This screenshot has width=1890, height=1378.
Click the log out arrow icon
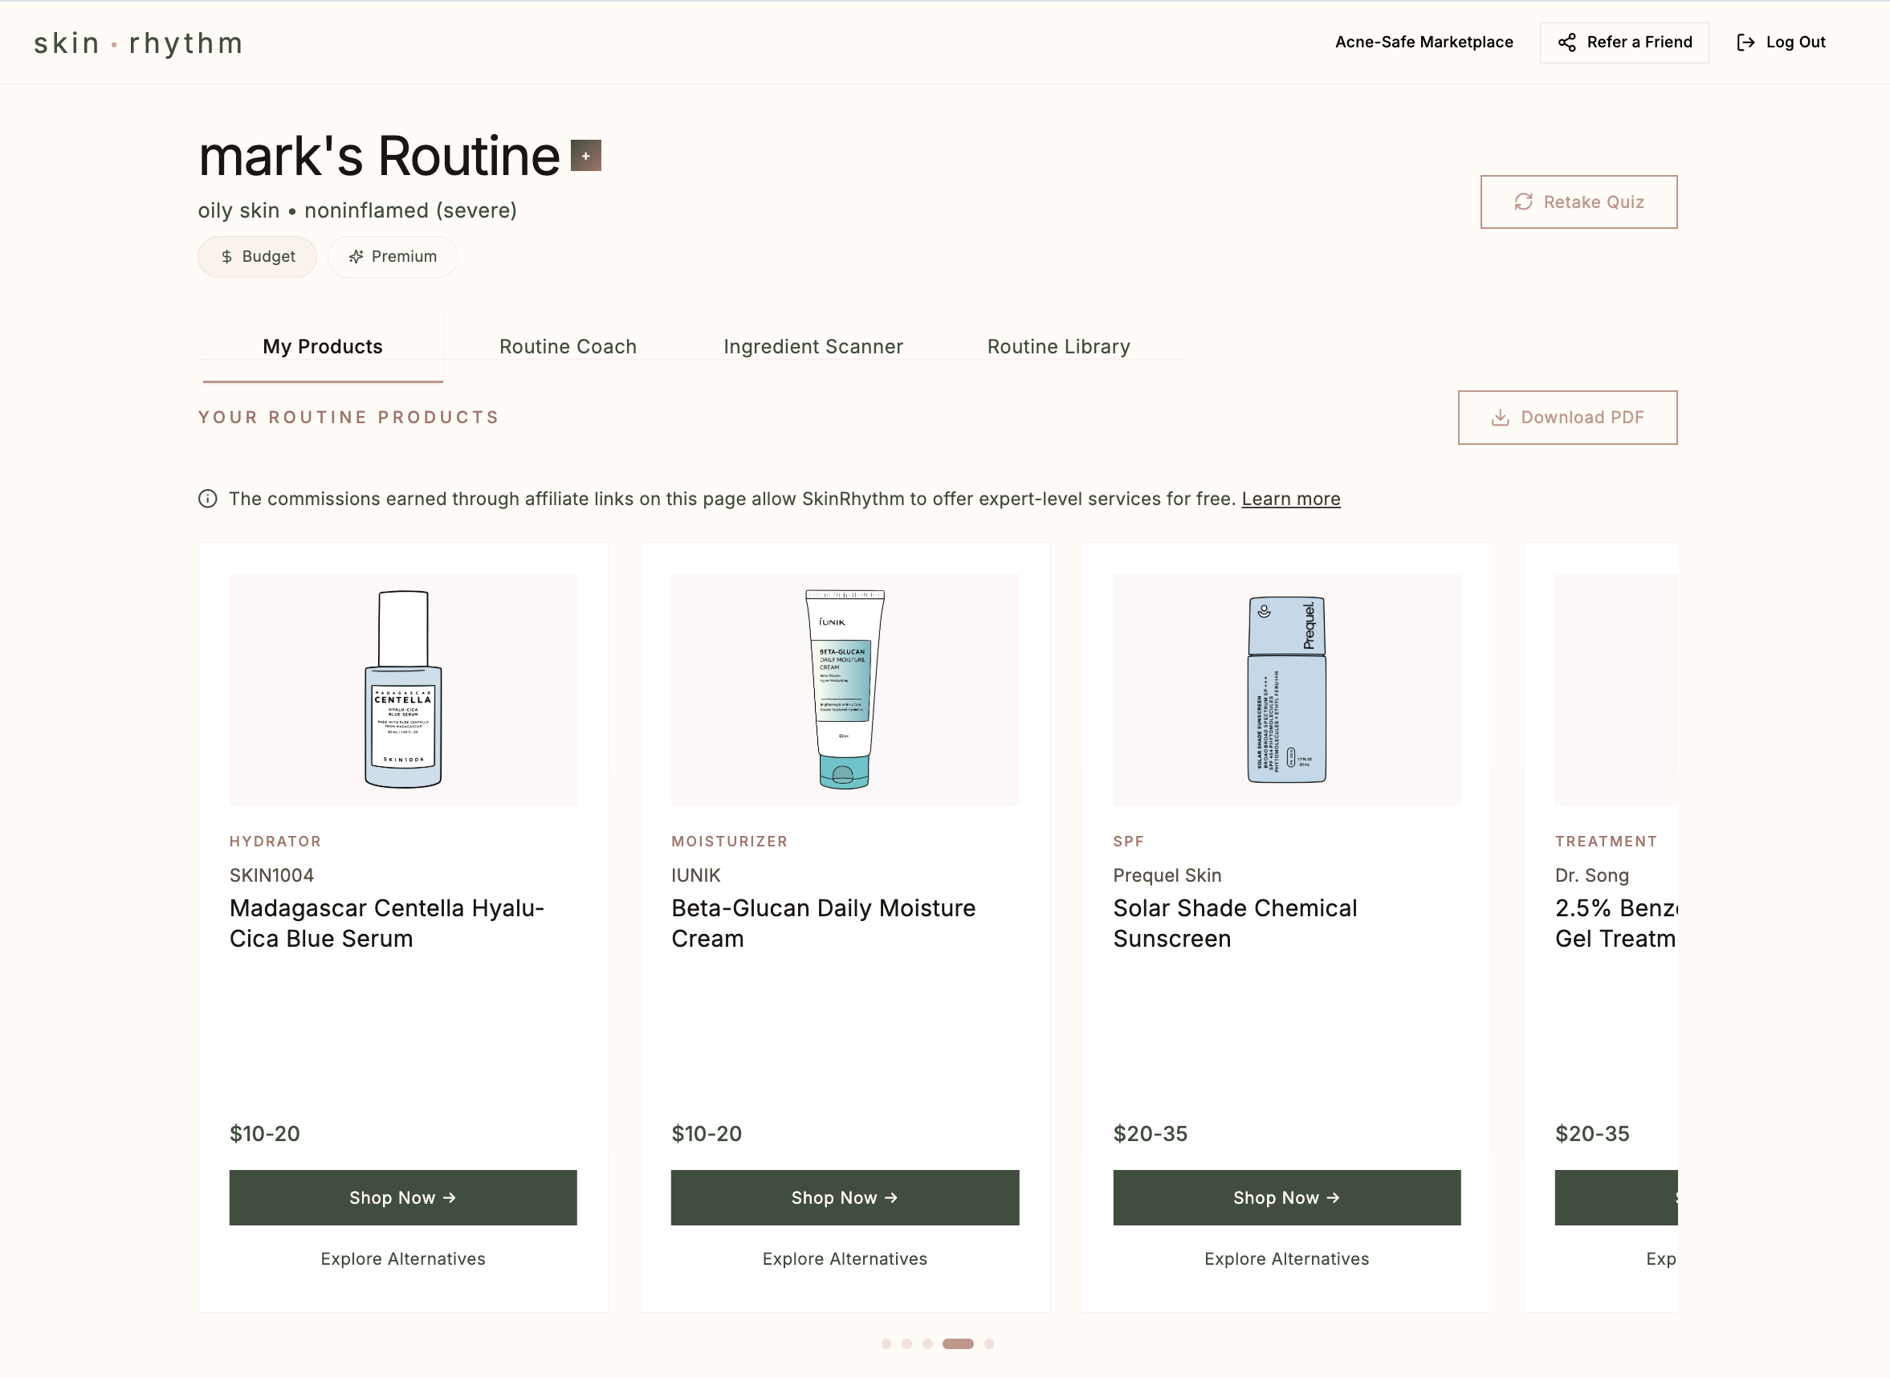coord(1745,43)
